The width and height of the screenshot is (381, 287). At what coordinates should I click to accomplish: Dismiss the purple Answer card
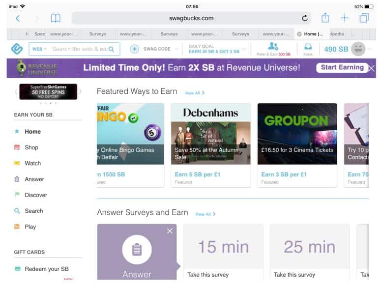pyautogui.click(x=170, y=231)
